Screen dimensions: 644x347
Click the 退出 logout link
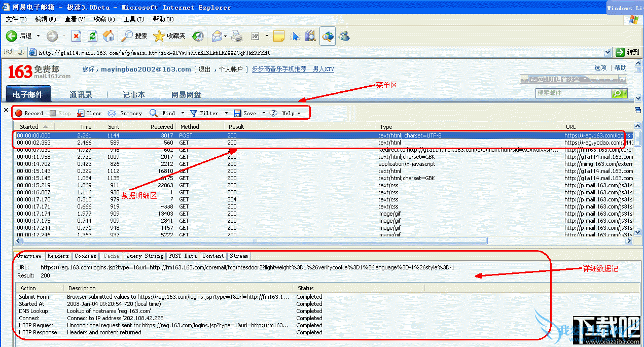(204, 70)
